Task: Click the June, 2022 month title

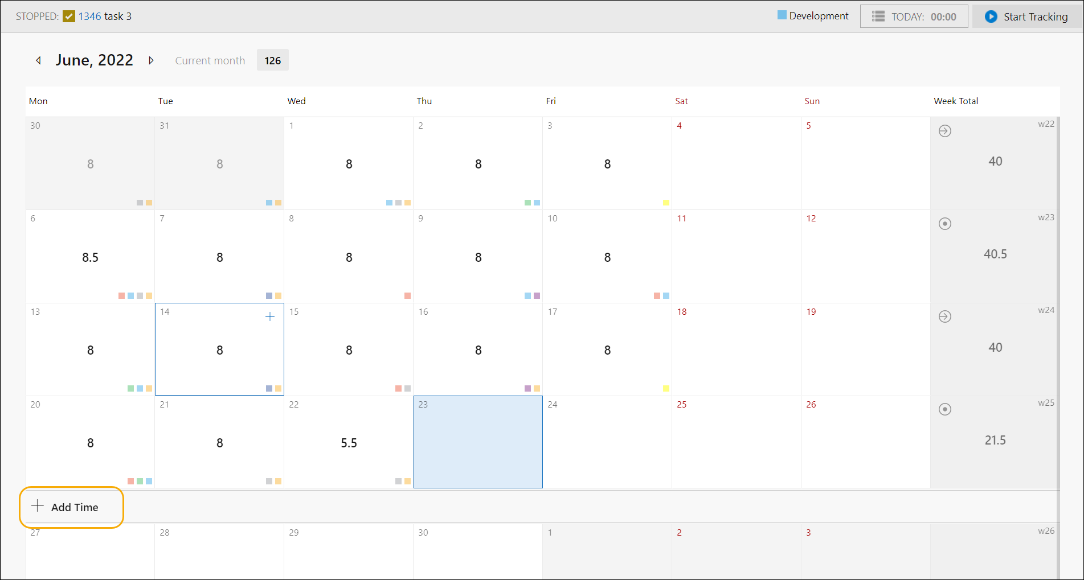Action: pyautogui.click(x=95, y=60)
